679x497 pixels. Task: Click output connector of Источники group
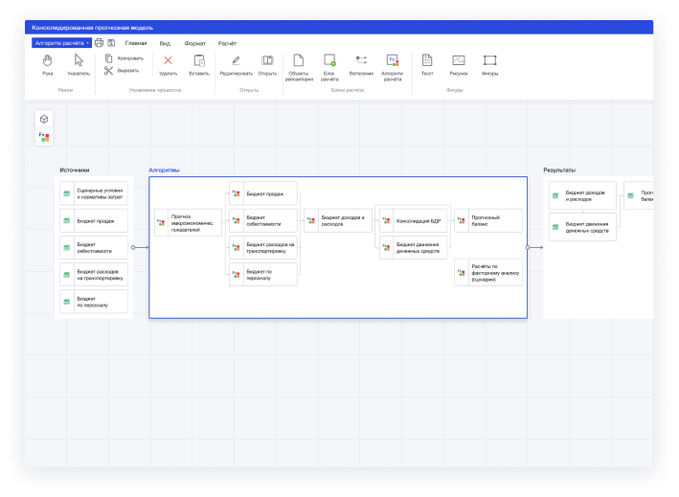tap(133, 248)
